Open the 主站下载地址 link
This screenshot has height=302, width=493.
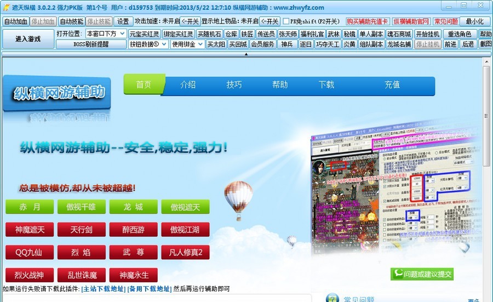click(103, 289)
